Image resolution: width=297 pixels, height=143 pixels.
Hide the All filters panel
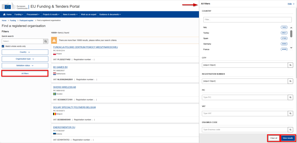pyautogui.click(x=291, y=4)
